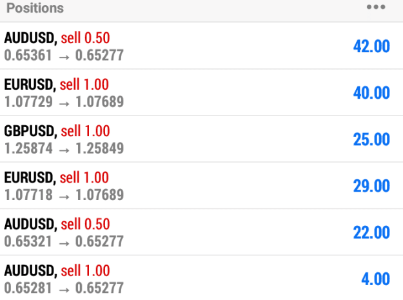Click the price line 0.65281 → 0.65277
The image size is (403, 300).
(64, 288)
